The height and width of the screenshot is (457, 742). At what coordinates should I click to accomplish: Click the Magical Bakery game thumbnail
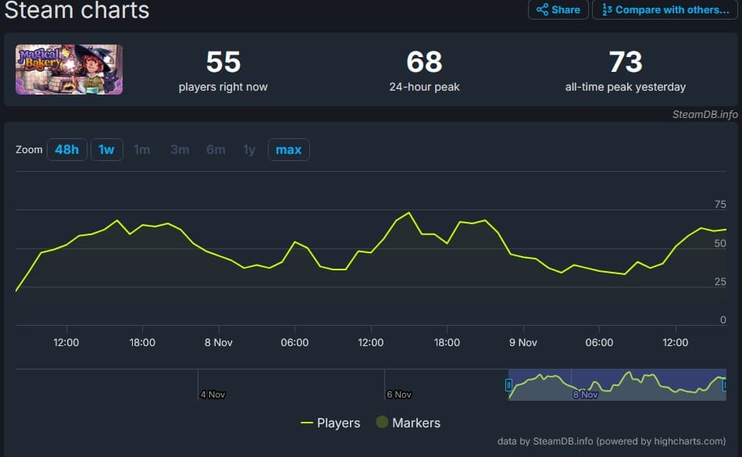[69, 70]
